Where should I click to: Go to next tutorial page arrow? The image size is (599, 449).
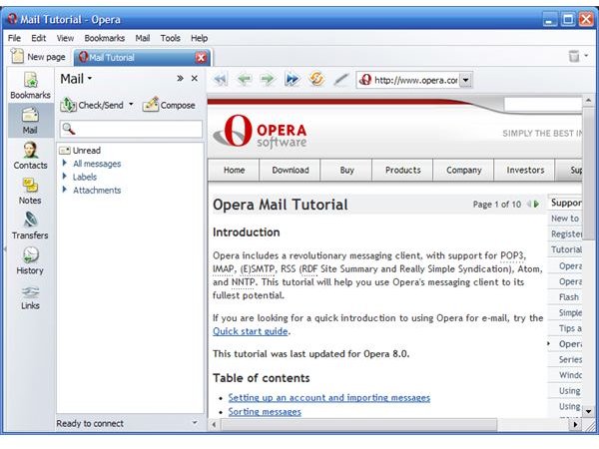(536, 205)
